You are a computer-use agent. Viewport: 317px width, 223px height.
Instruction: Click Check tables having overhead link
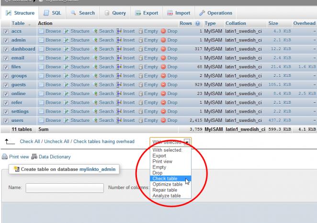pos(104,141)
